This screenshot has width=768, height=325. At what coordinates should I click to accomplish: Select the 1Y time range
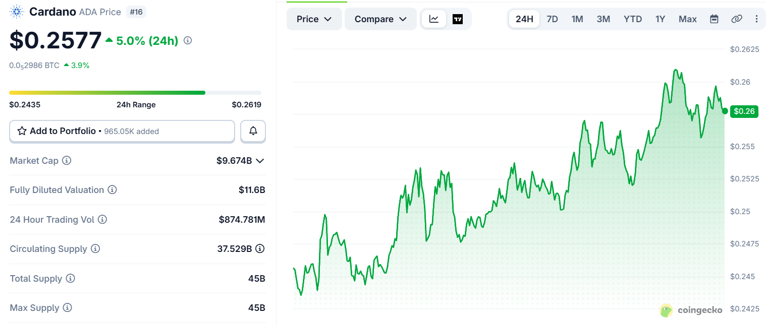tap(661, 19)
